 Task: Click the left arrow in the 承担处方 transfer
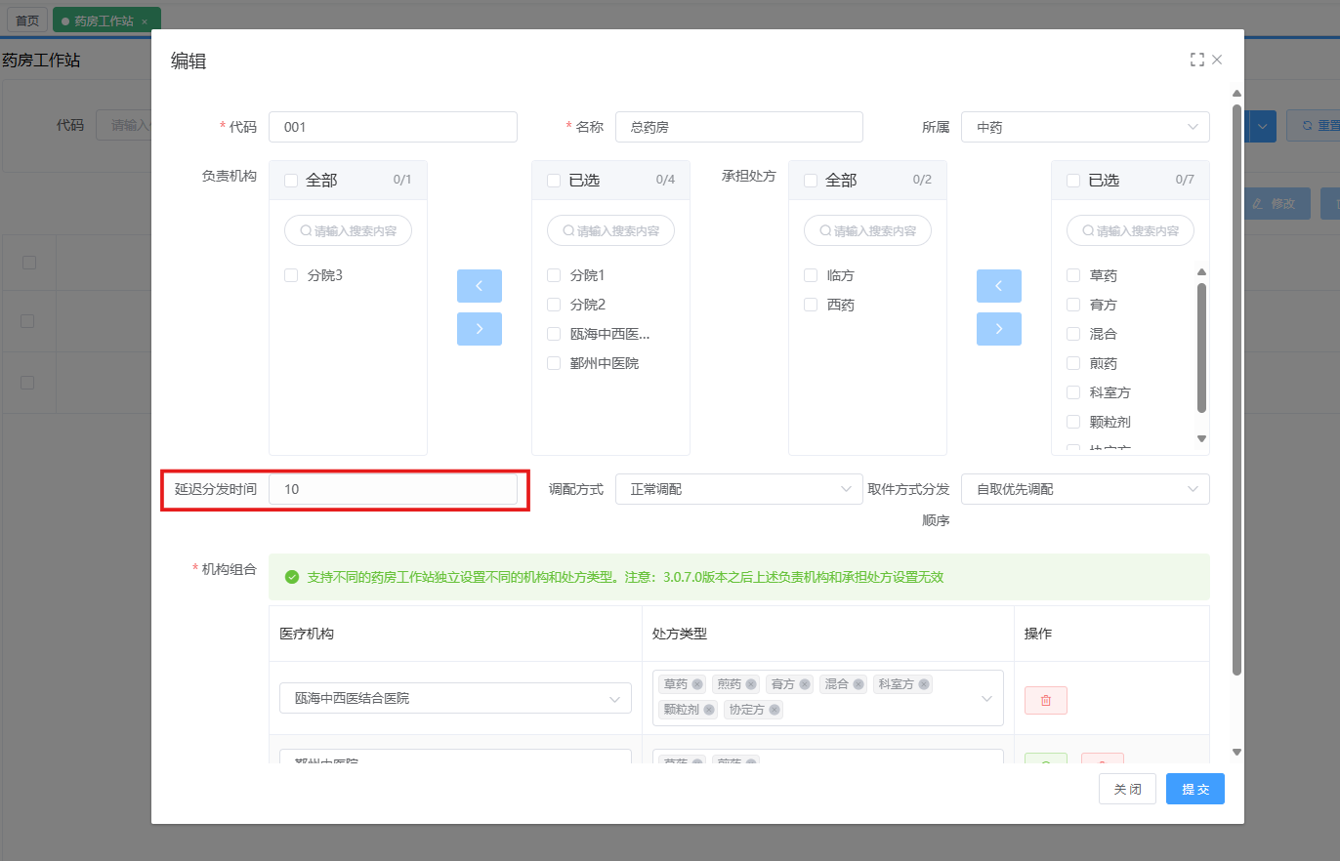(x=998, y=286)
